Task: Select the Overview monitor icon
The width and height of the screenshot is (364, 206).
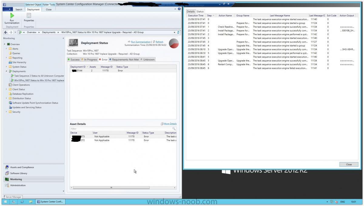Action: [x=8, y=44]
